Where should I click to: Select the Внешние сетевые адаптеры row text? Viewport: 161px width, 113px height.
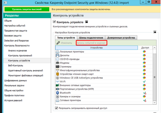pyautogui.click(x=75, y=85)
